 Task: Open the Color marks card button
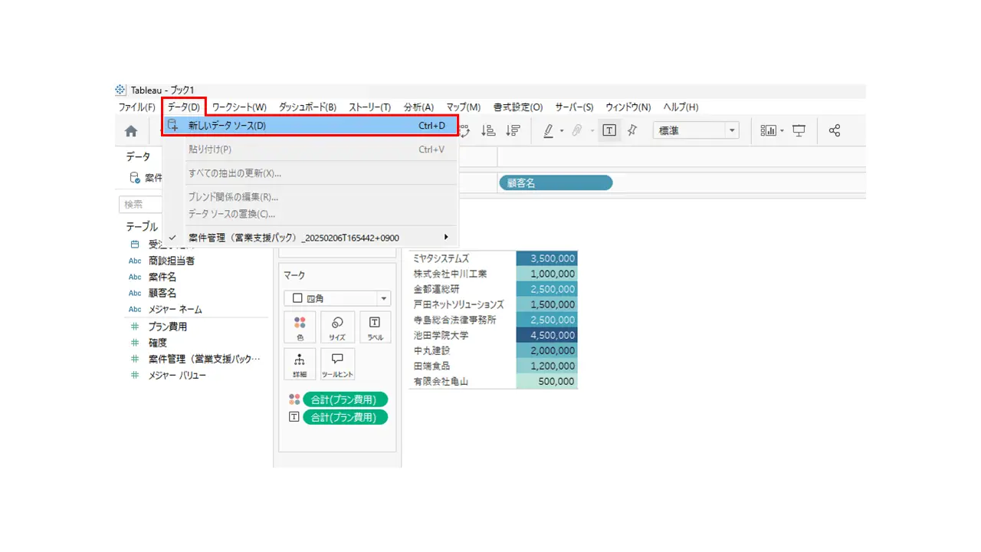300,327
